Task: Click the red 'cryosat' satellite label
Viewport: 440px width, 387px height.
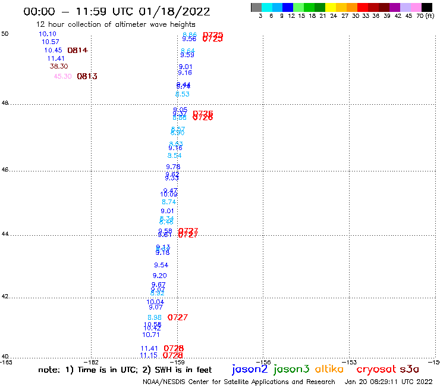Action: click(376, 369)
